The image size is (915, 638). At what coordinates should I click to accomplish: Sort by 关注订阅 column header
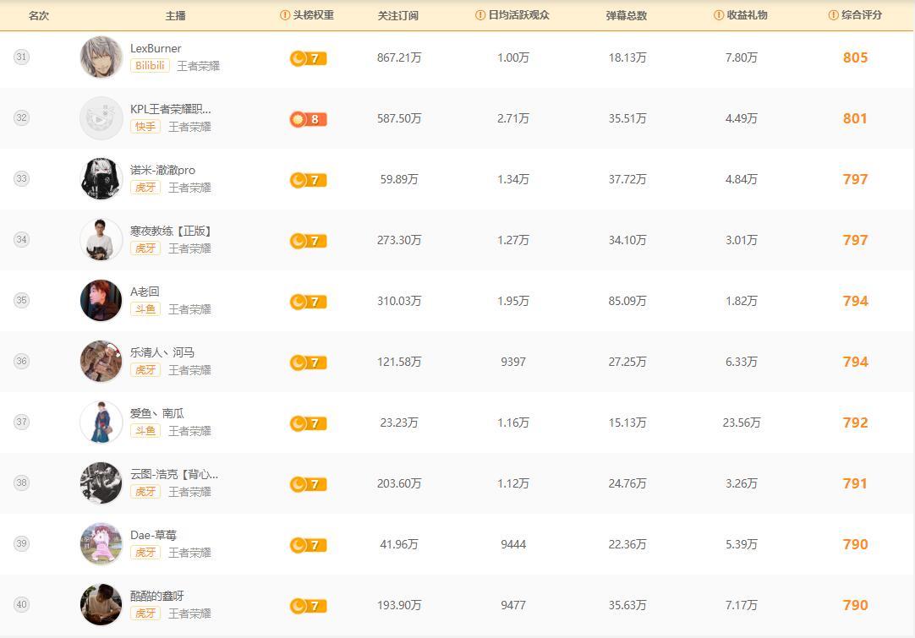[397, 15]
